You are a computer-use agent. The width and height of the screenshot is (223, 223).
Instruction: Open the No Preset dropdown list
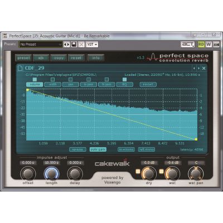[x=41, y=45]
